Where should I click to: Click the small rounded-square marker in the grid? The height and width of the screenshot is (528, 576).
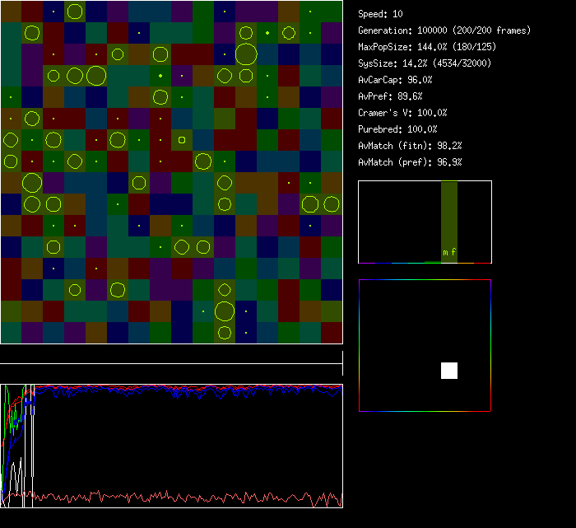(182, 139)
